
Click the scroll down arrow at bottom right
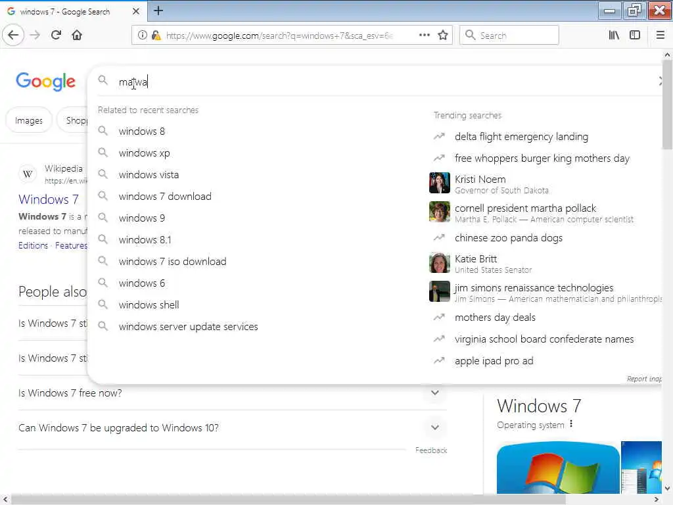tap(667, 489)
